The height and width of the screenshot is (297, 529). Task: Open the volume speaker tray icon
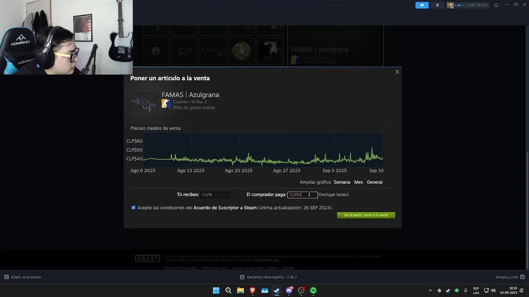click(493, 290)
